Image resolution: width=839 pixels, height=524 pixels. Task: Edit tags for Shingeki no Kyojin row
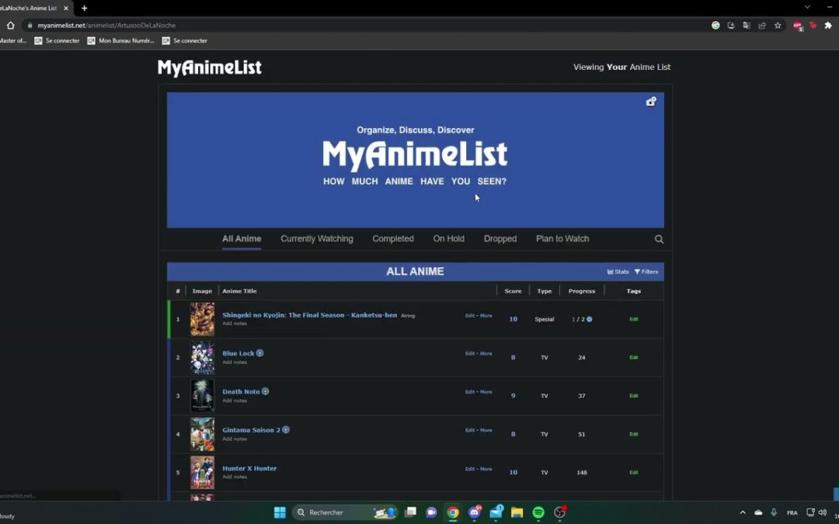pos(634,319)
